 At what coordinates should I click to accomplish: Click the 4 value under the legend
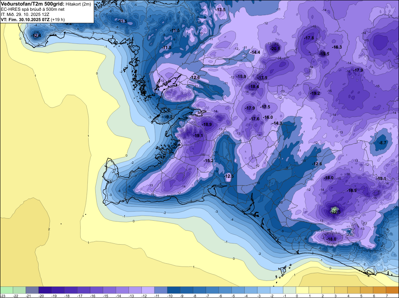pos(349,296)
